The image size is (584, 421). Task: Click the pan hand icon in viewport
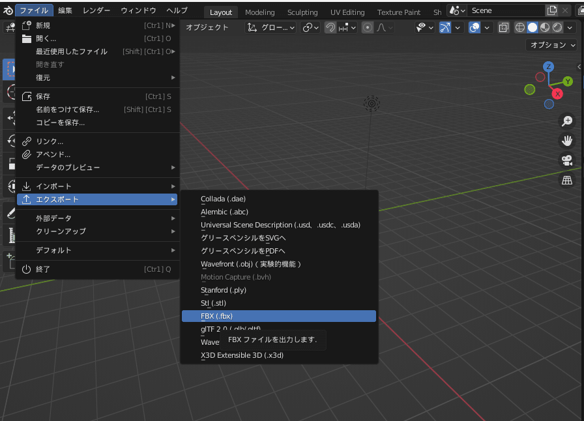(x=567, y=141)
